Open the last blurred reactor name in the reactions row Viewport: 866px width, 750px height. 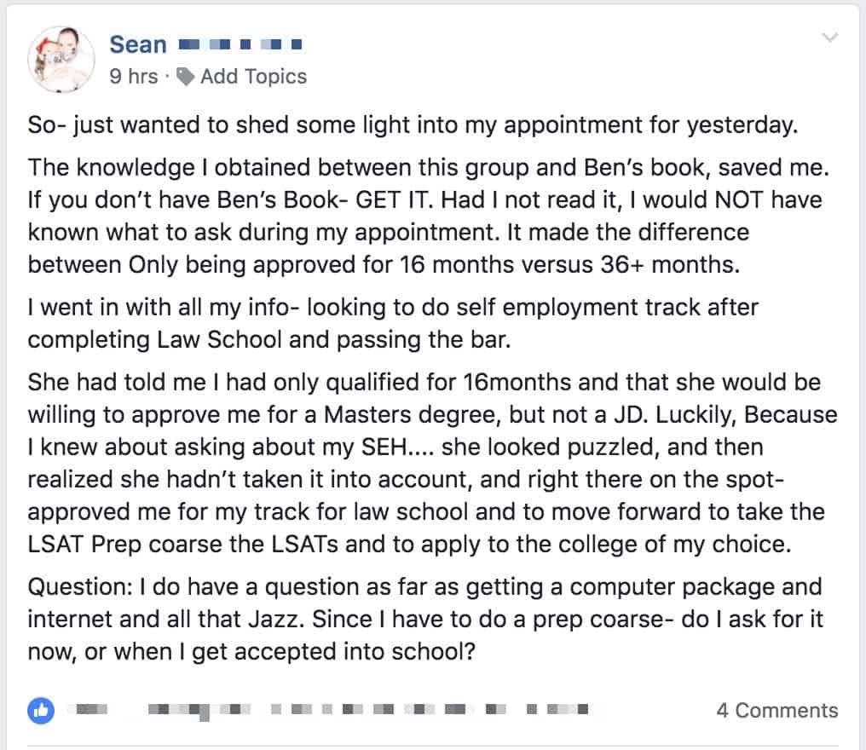pos(557,709)
